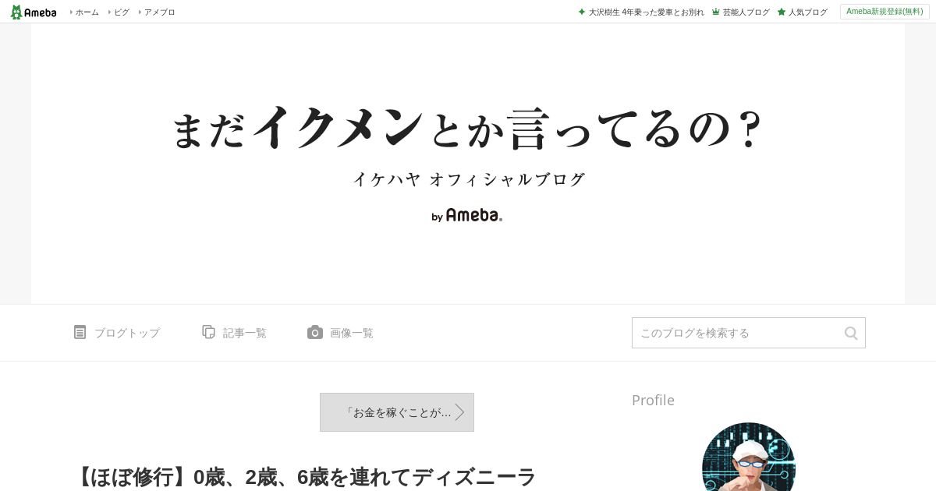Register via Ameba新規登録(無料) button
This screenshot has width=936, height=491.
[885, 12]
